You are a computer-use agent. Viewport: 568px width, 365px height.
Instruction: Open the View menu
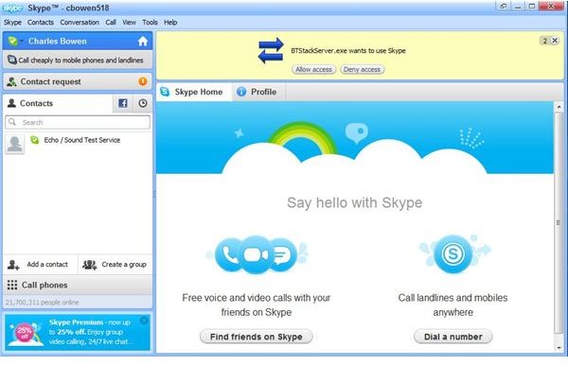129,23
